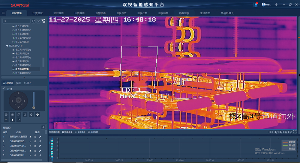300x163 pixels.
Task: Toggle 批量录像 batch recording
Action: 67,132
